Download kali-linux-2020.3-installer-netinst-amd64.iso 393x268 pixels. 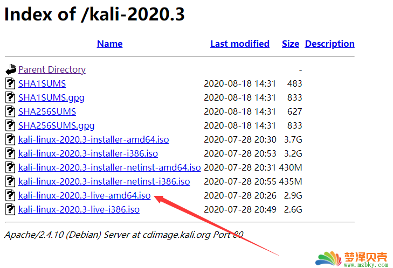point(109,168)
